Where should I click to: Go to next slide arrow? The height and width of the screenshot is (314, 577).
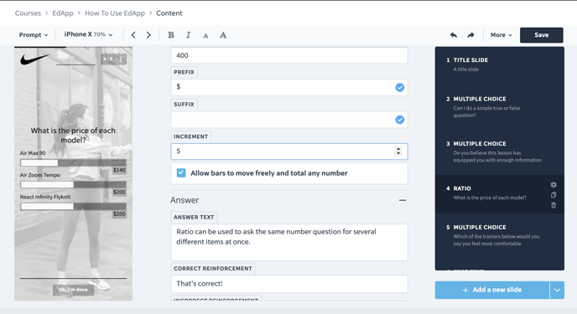(x=148, y=35)
